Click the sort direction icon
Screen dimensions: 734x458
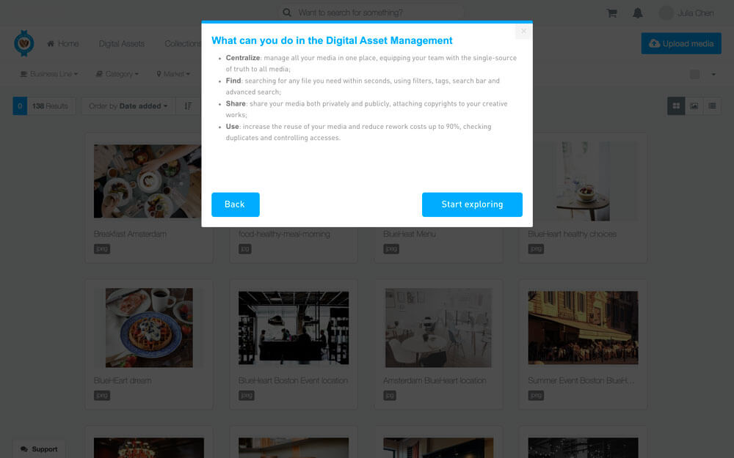coord(188,106)
